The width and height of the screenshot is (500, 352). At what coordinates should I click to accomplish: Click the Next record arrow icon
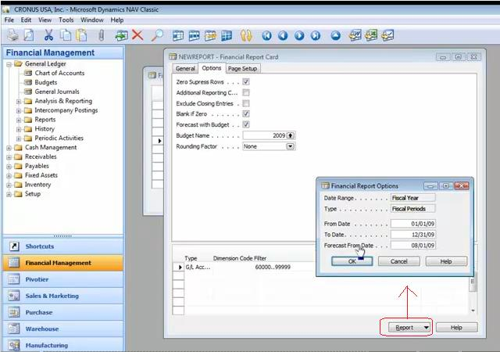(x=299, y=35)
